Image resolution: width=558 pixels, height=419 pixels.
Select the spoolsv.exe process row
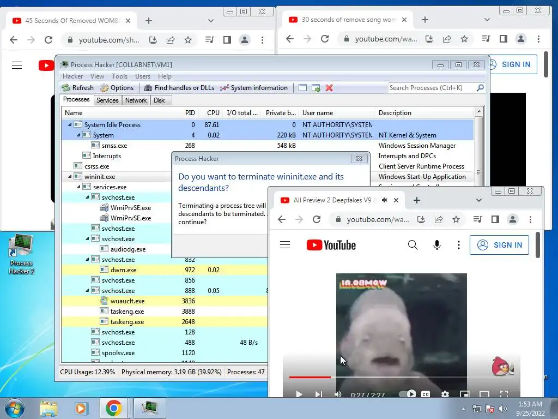(165, 353)
